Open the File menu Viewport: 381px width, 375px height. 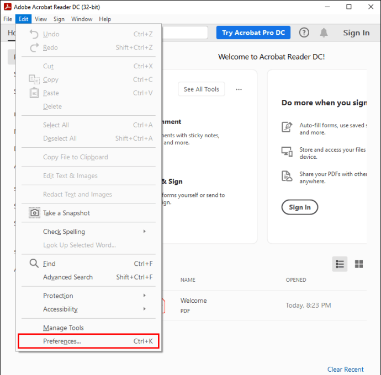pos(8,19)
